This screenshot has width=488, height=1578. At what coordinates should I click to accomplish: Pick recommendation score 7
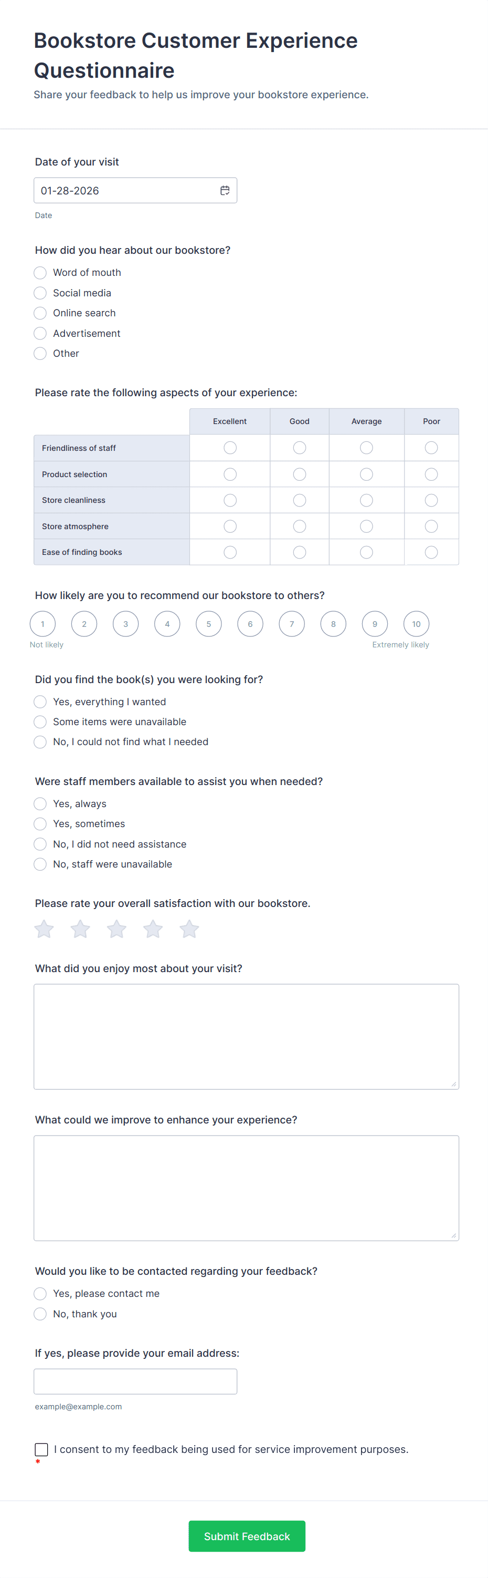292,624
